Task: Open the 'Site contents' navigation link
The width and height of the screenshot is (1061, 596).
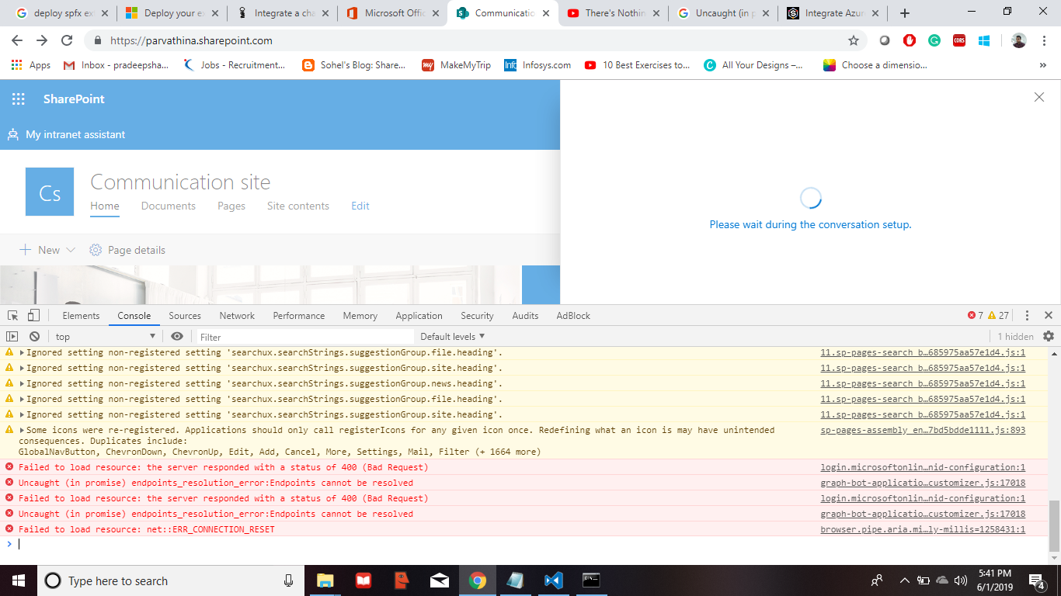Action: pyautogui.click(x=297, y=206)
